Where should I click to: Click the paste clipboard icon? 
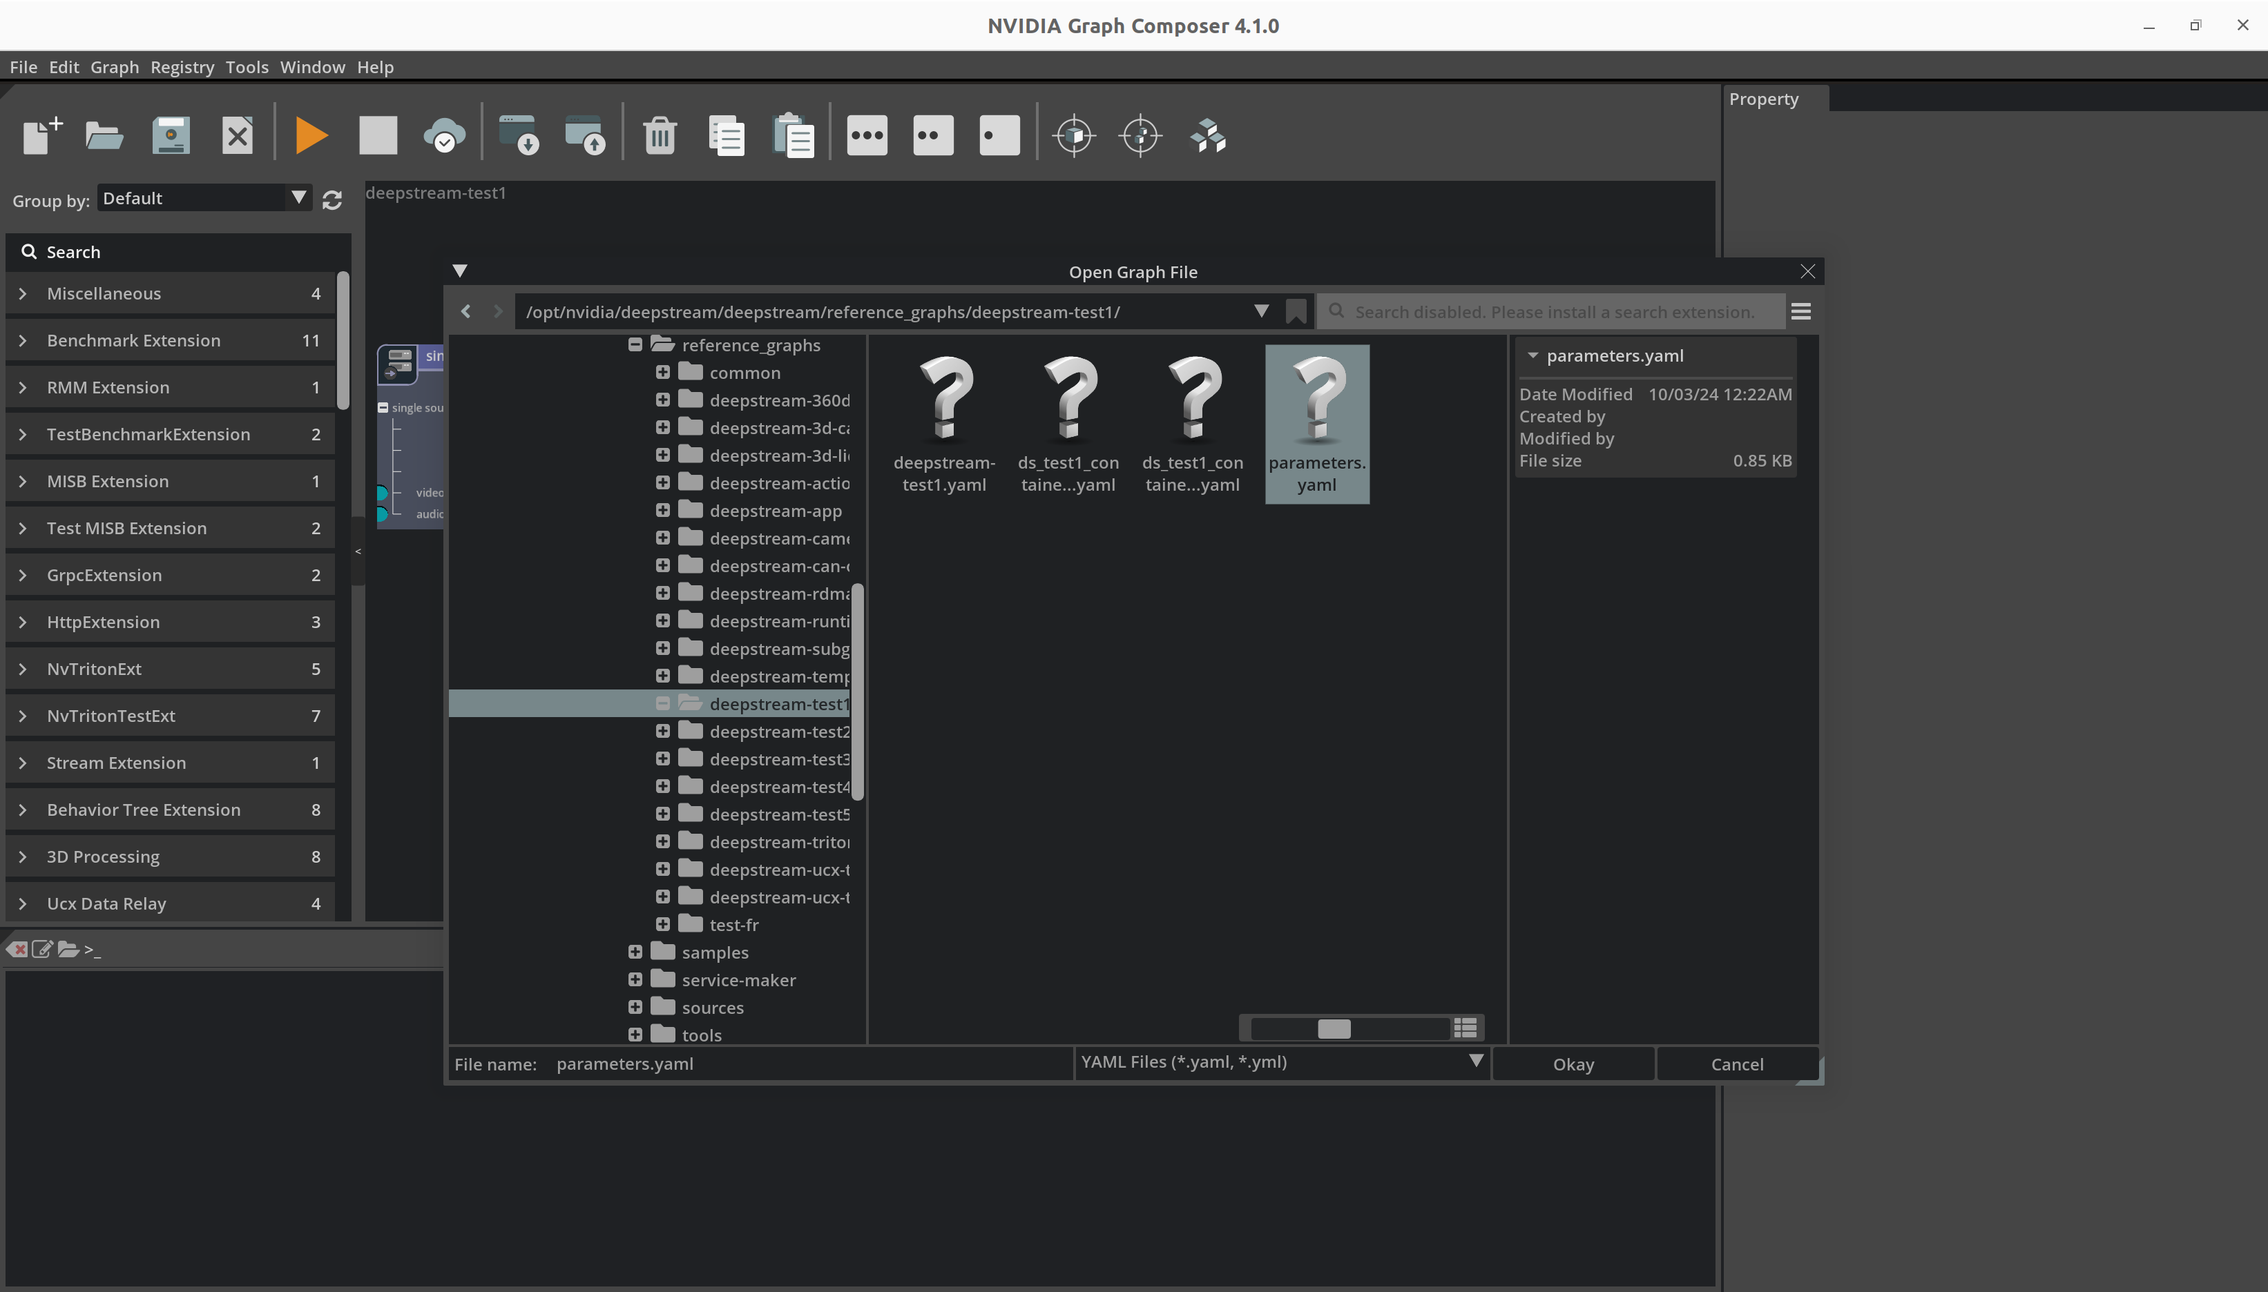pyautogui.click(x=793, y=136)
